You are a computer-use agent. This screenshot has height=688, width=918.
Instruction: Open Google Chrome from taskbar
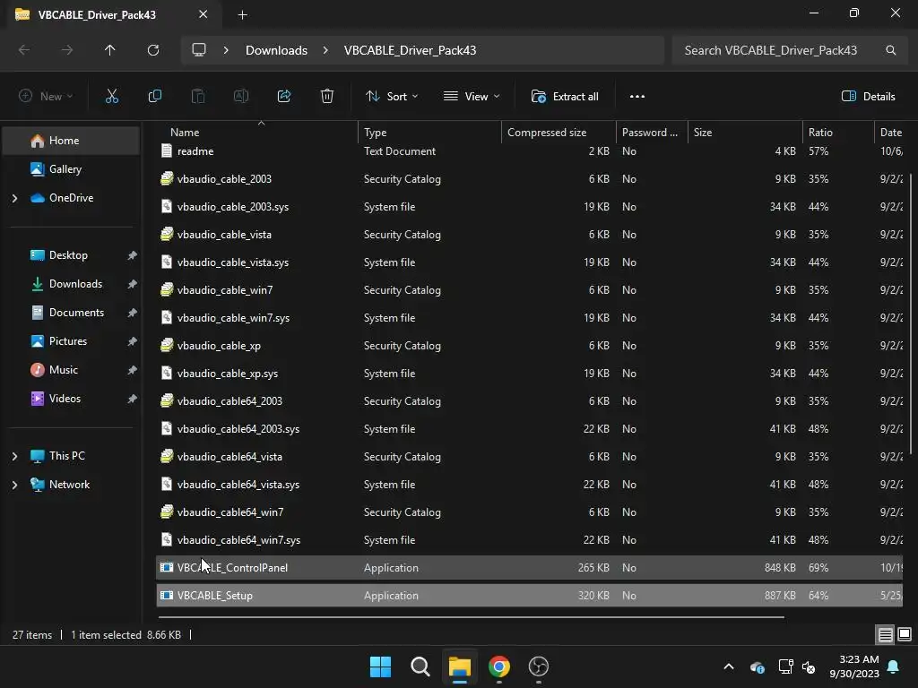coord(498,666)
